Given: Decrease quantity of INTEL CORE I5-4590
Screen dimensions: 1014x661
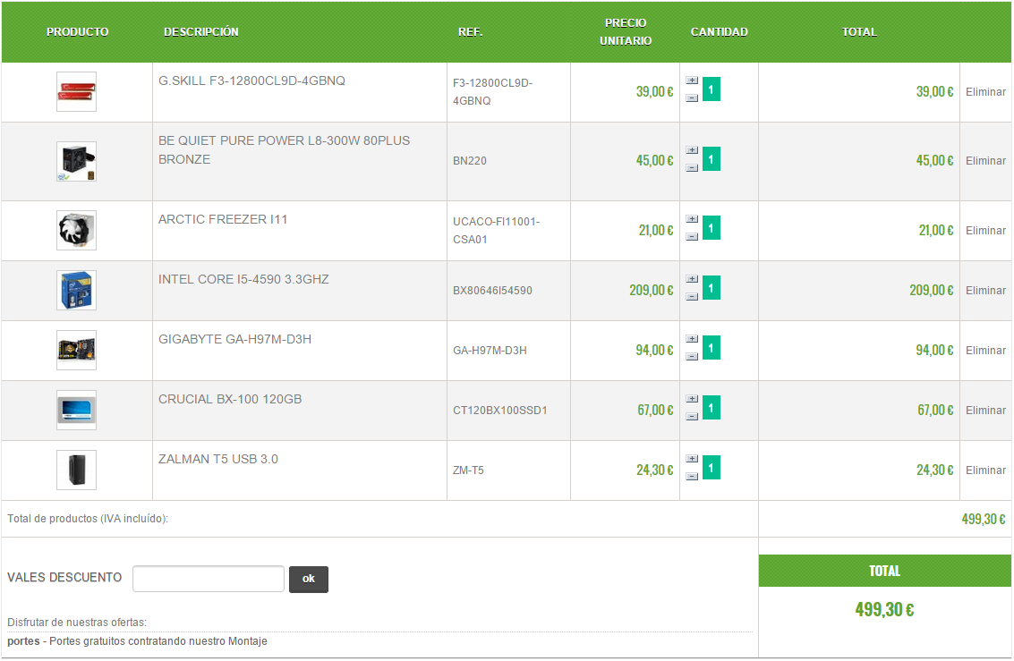Looking at the screenshot, I should [x=692, y=297].
